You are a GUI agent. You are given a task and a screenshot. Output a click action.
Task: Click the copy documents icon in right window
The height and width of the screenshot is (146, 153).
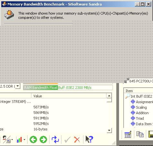tap(140, 134)
